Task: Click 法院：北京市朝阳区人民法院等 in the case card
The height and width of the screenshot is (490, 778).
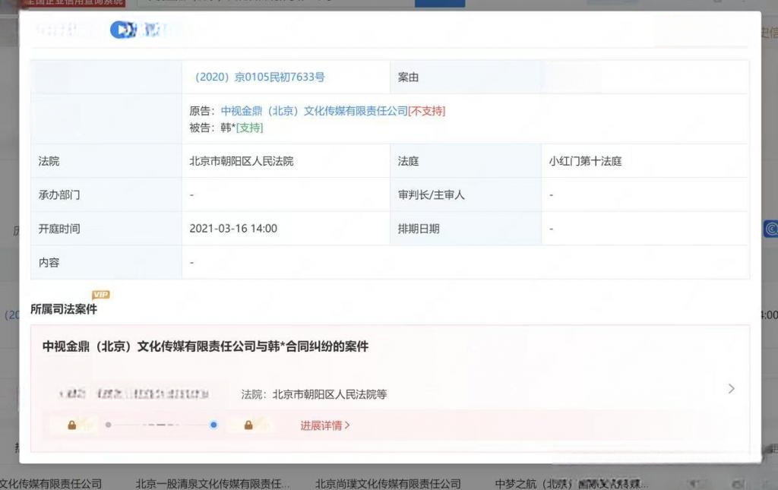Action: coord(314,394)
